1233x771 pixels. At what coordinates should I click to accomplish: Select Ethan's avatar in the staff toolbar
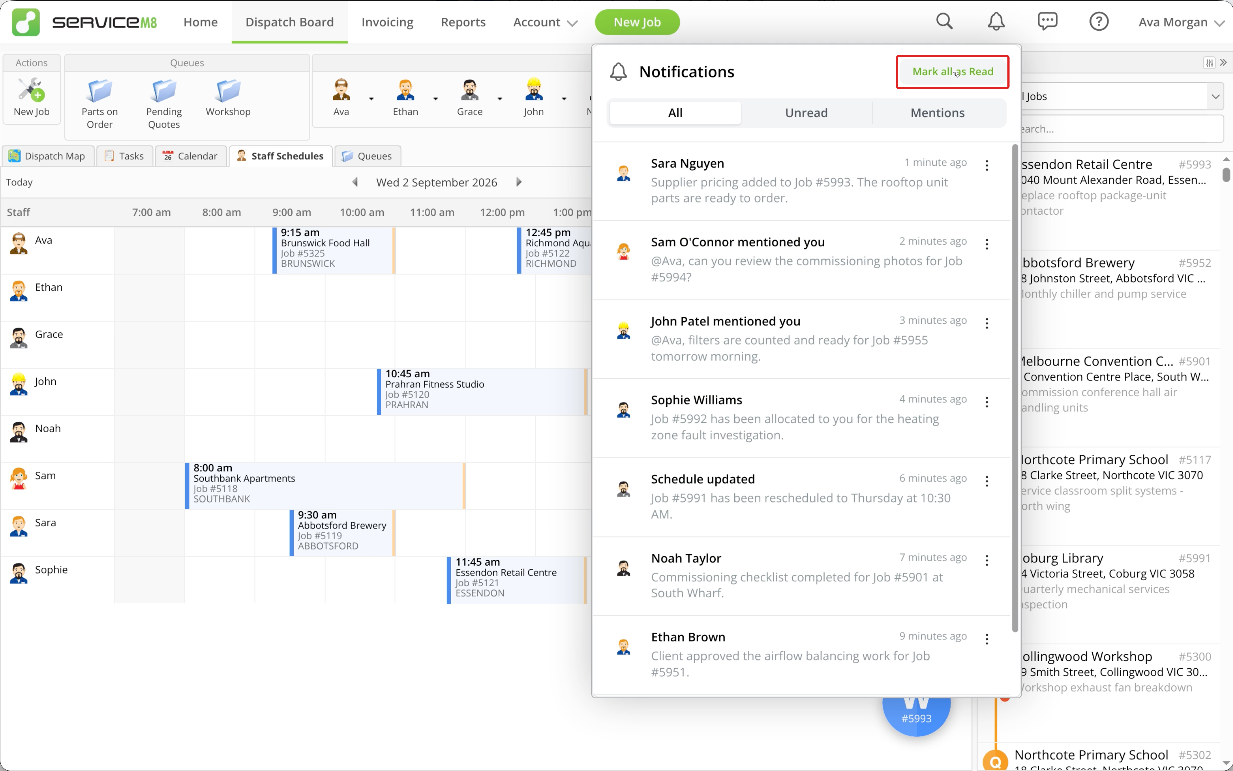click(x=405, y=90)
